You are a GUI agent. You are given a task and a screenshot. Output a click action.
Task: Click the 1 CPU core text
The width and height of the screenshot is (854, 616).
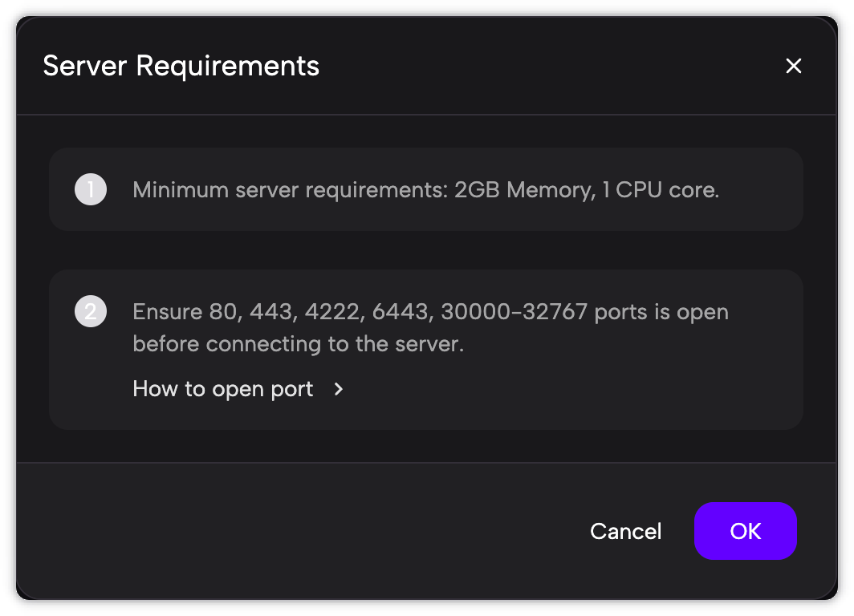[660, 190]
